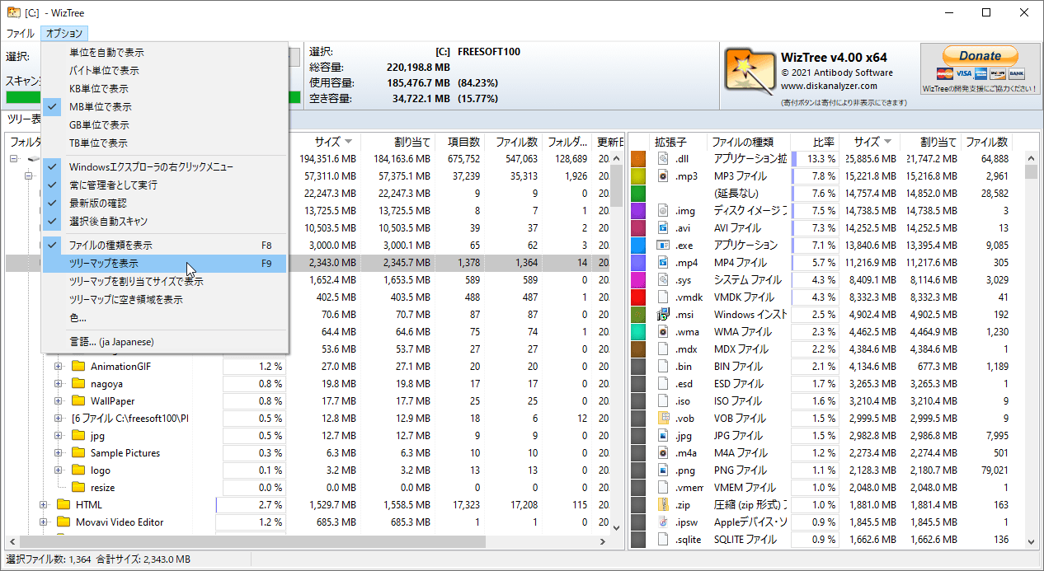Click the logo folder icon
Image resolution: width=1044 pixels, height=571 pixels.
[78, 470]
